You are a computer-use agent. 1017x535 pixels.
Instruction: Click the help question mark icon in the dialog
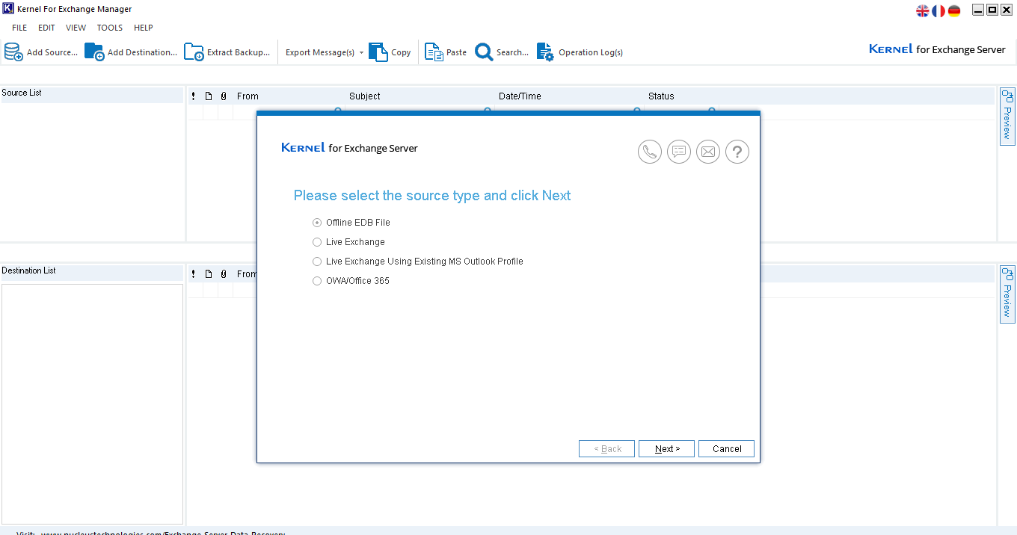point(737,152)
